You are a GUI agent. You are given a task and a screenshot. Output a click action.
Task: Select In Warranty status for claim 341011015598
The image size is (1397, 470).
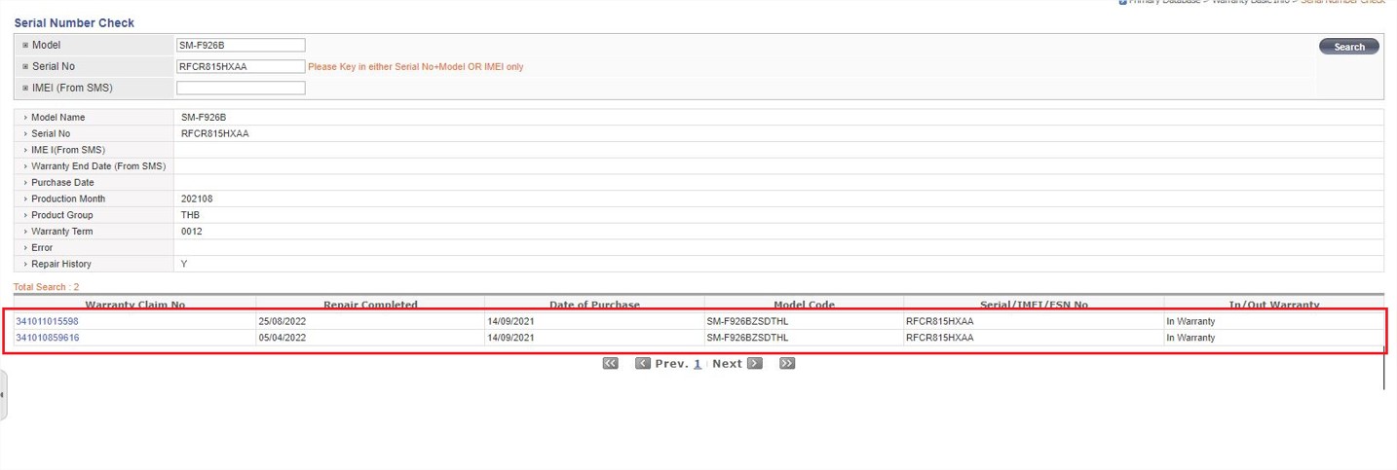1190,321
